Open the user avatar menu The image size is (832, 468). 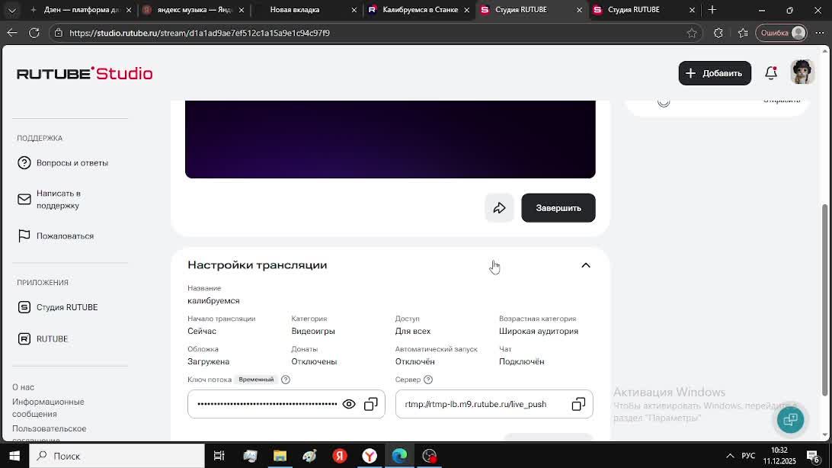point(802,72)
